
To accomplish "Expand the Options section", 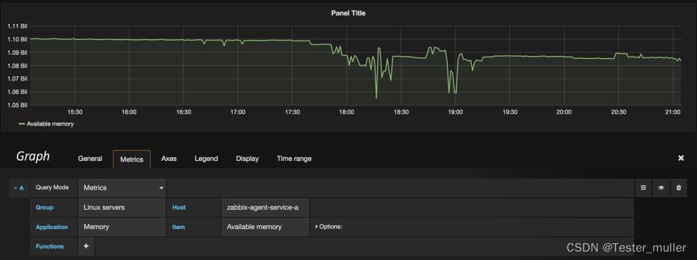I will (328, 227).
